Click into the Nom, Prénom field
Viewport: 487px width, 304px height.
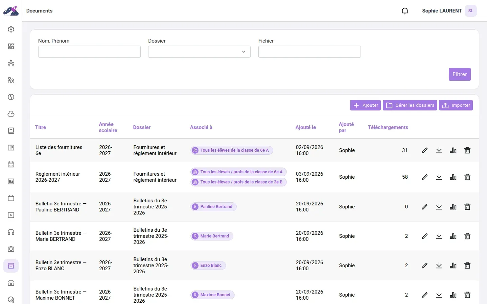tap(89, 52)
